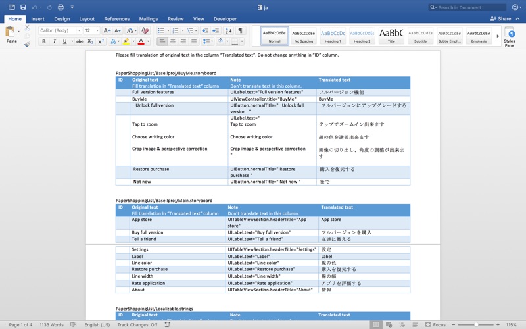
Task: Open the Layout tab
Action: point(87,19)
